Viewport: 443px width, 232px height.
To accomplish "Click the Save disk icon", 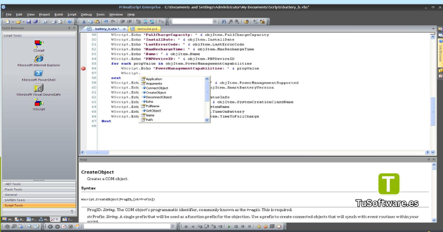I will pyautogui.click(x=29, y=22).
